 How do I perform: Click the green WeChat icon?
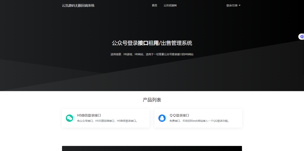pyautogui.click(x=69, y=118)
